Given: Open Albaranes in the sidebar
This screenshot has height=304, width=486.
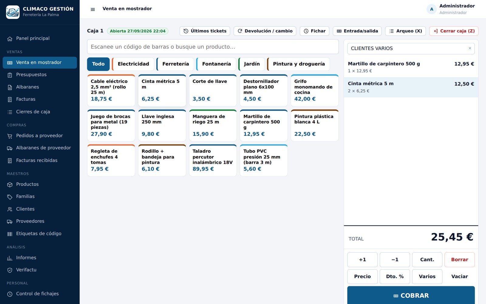Looking at the screenshot, I should point(40,87).
